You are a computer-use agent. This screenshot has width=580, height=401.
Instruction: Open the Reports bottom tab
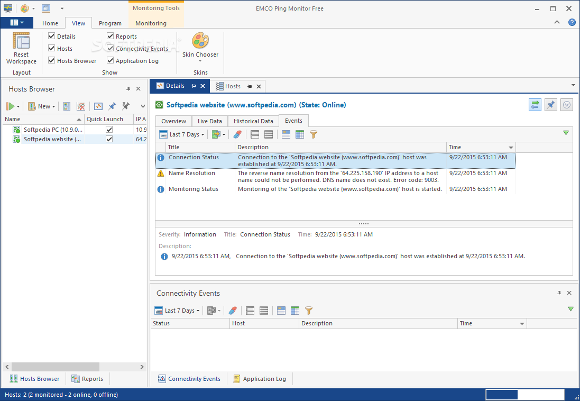(87, 379)
